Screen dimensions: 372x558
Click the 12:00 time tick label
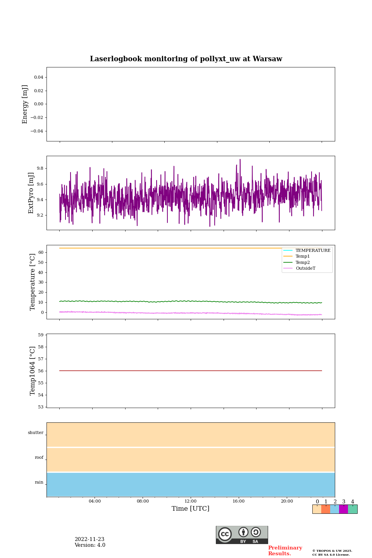coord(191,501)
